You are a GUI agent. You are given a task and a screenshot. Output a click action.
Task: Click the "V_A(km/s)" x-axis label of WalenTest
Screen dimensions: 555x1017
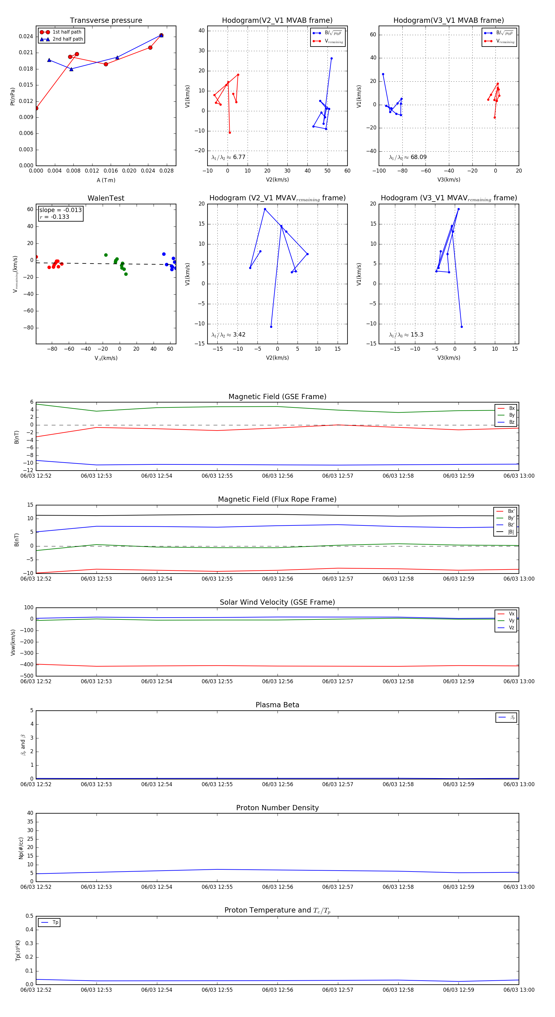106,358
